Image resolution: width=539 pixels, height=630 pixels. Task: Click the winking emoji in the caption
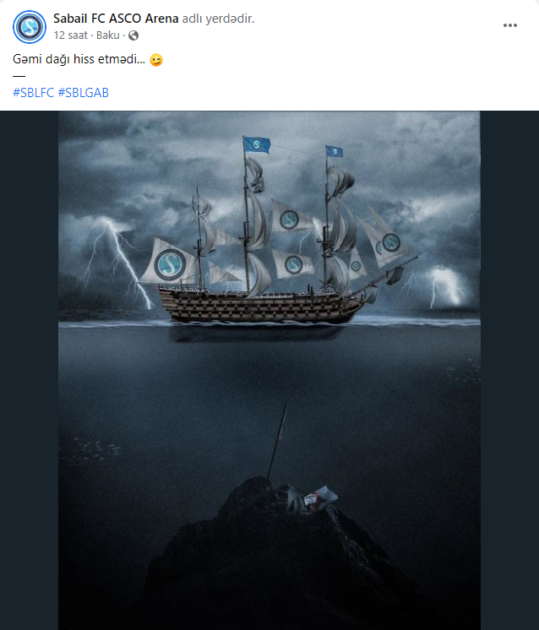pyautogui.click(x=156, y=60)
